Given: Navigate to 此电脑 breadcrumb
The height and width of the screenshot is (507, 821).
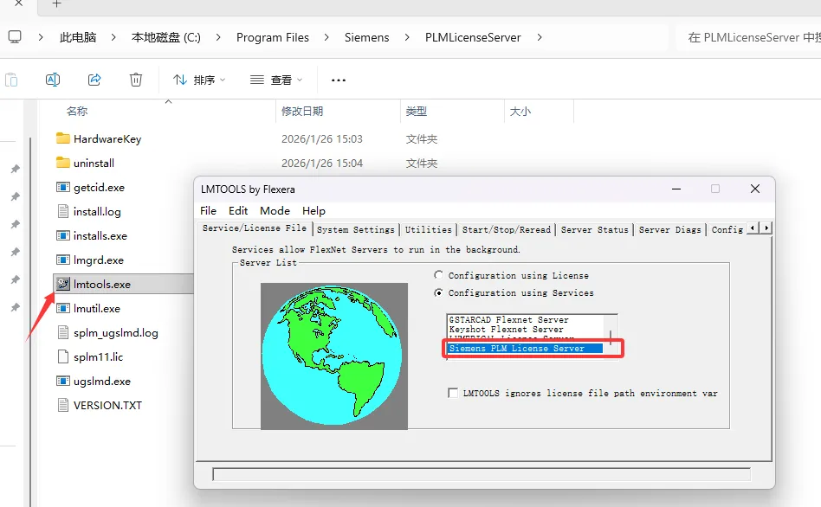Looking at the screenshot, I should (77, 37).
